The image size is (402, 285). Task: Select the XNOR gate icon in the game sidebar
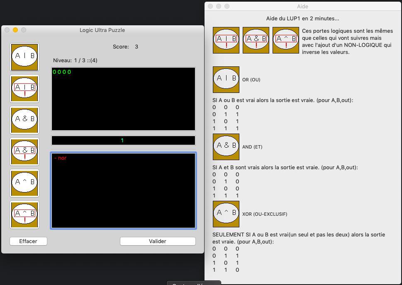[x=24, y=214]
